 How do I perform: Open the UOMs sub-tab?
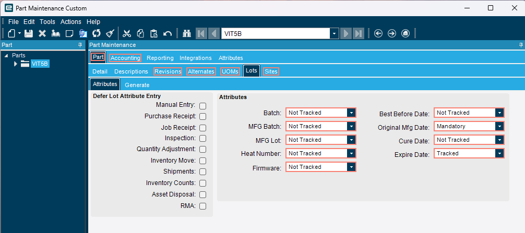(230, 71)
